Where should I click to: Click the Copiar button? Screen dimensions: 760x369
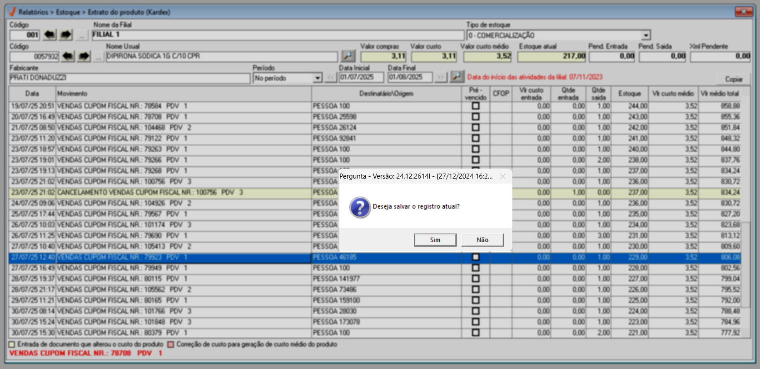734,79
